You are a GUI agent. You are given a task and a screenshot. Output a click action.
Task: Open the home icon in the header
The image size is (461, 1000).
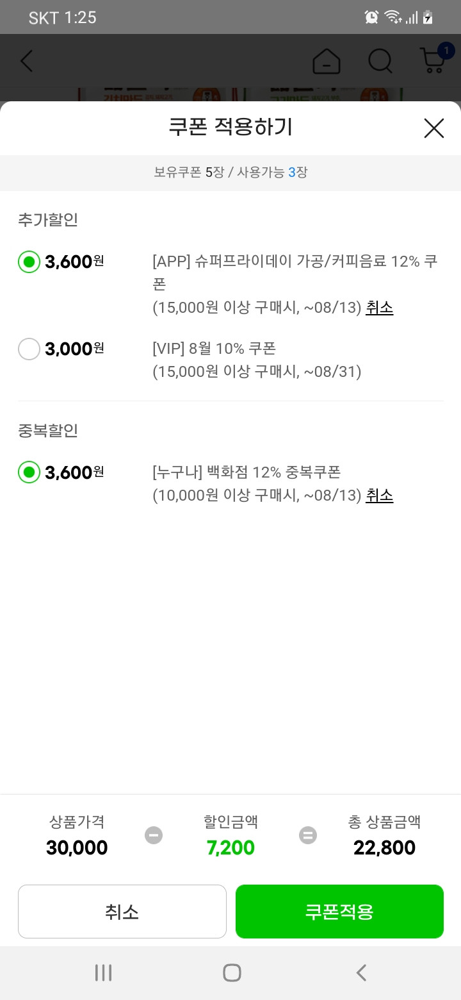(x=327, y=61)
